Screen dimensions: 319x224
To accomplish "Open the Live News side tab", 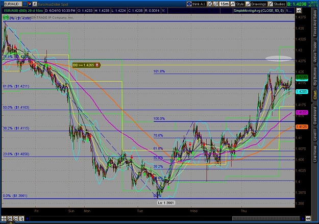I will point(315,153).
